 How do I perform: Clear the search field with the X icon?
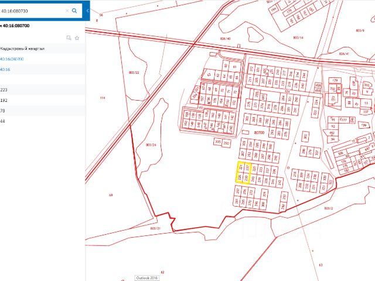[x=67, y=11]
